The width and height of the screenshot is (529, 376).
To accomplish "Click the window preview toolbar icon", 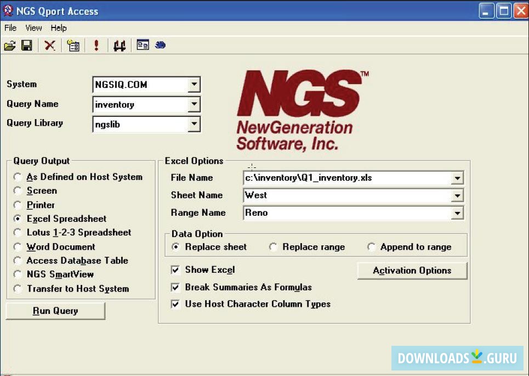I will pyautogui.click(x=142, y=45).
